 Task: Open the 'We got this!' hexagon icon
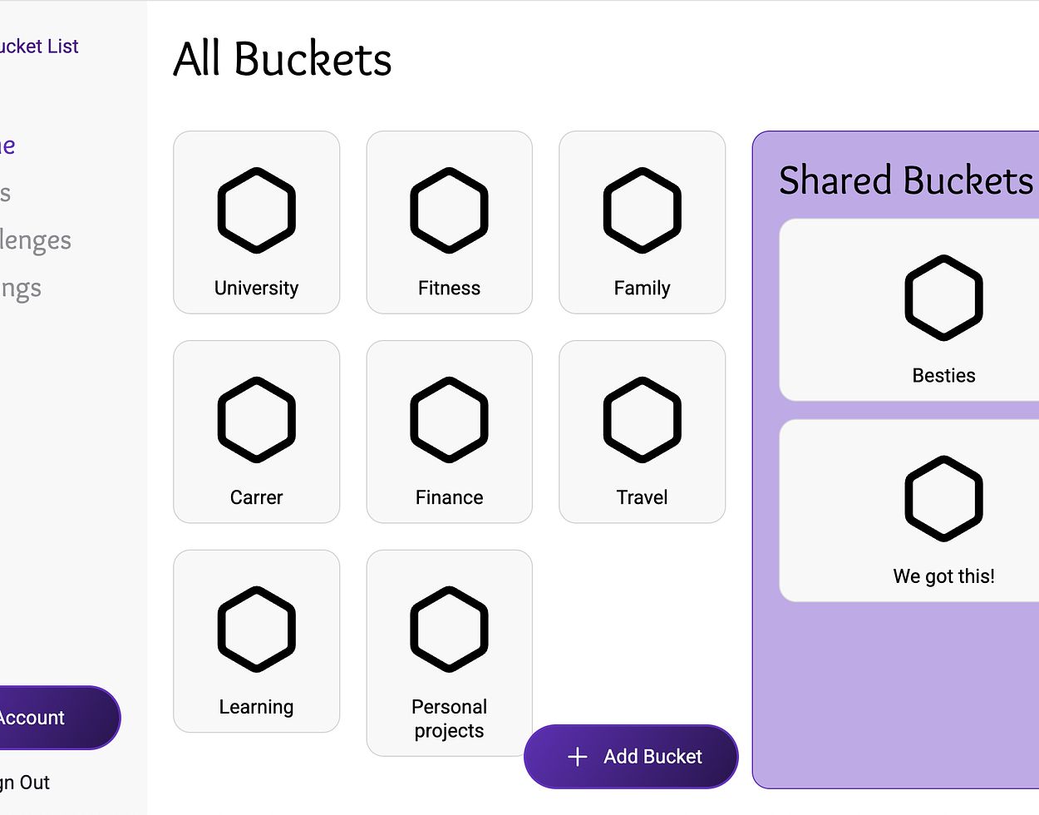(943, 498)
